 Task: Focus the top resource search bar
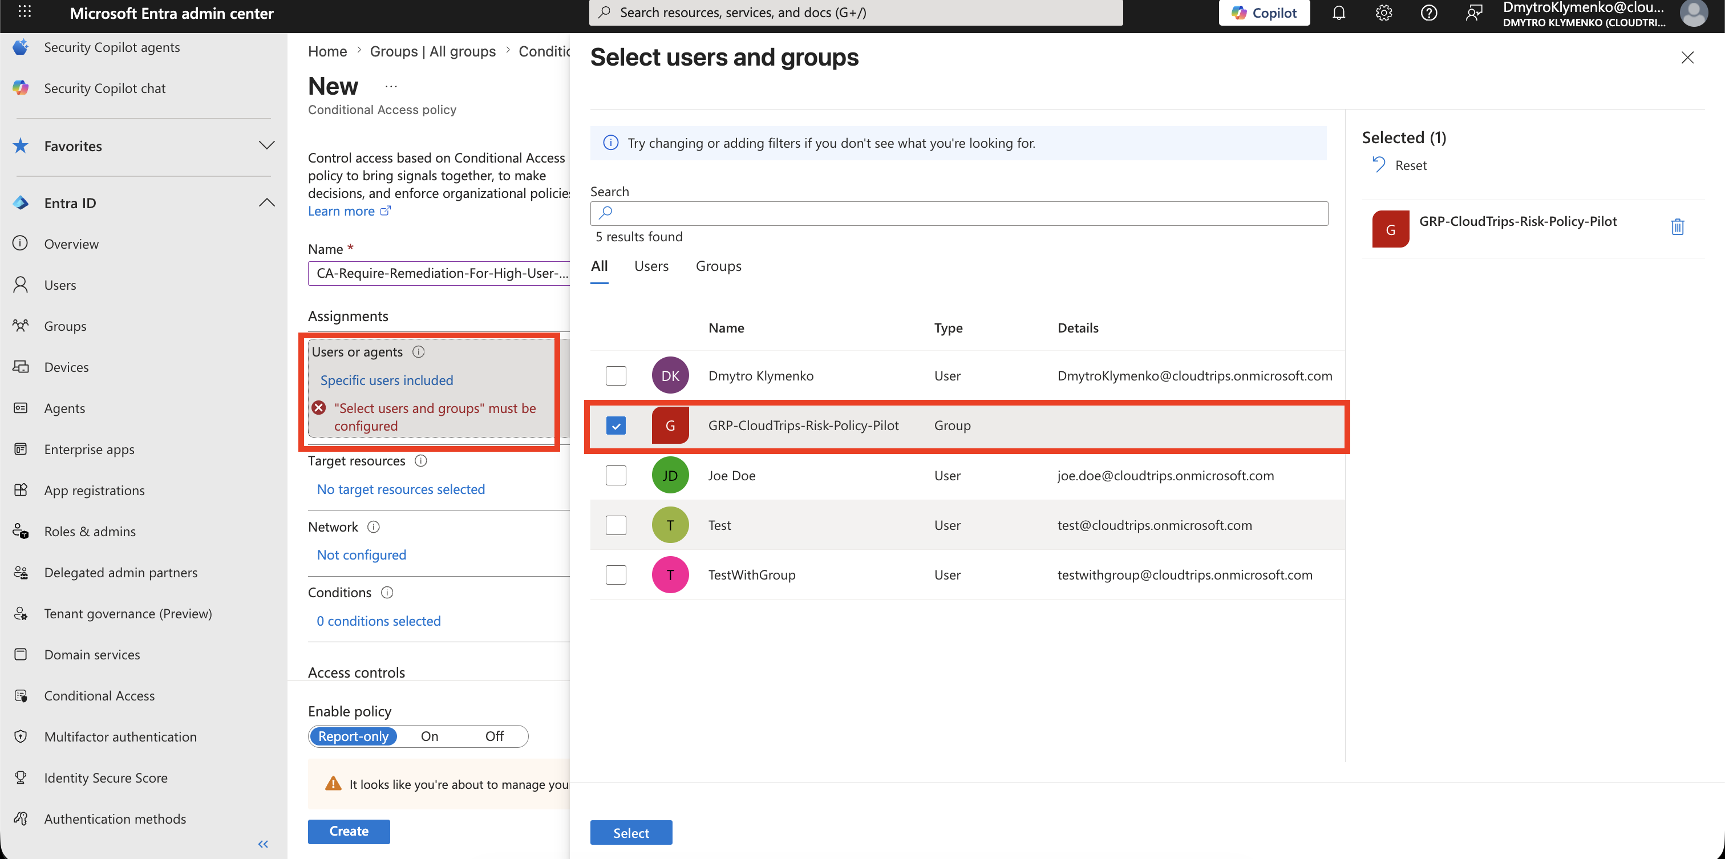tap(856, 13)
